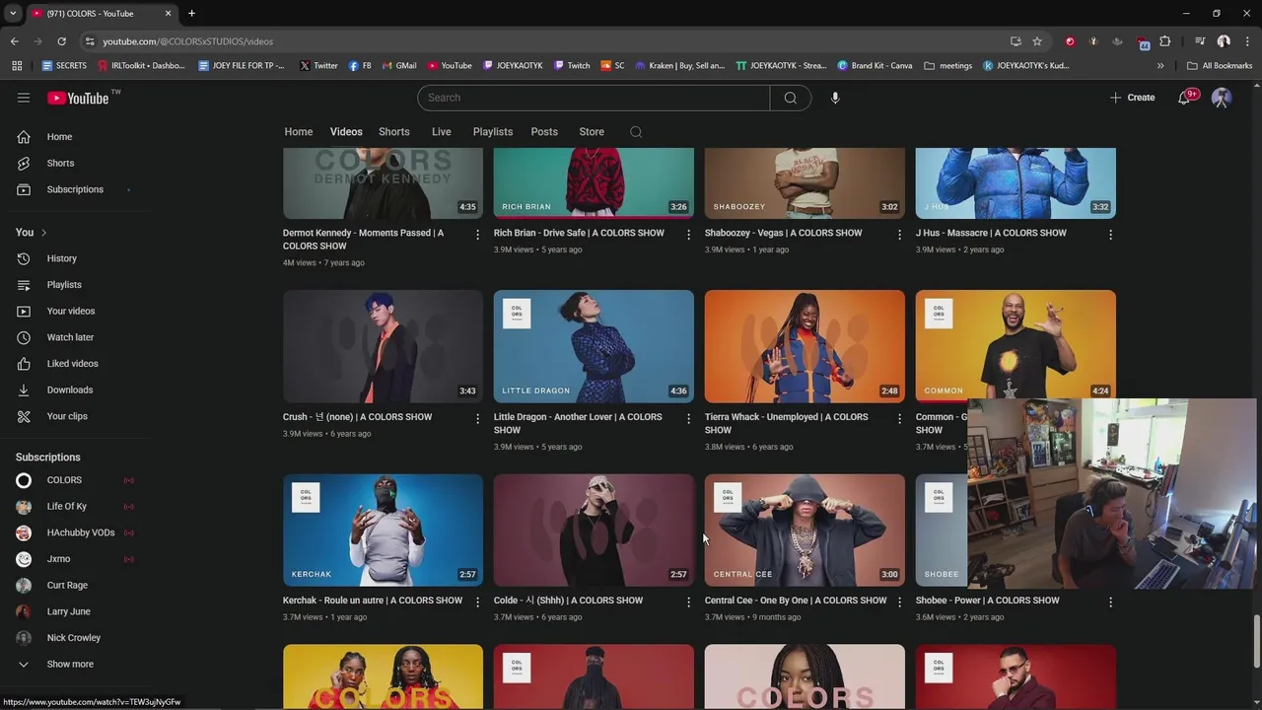Image resolution: width=1262 pixels, height=710 pixels.
Task: Open the account avatar menu
Action: (x=1222, y=98)
